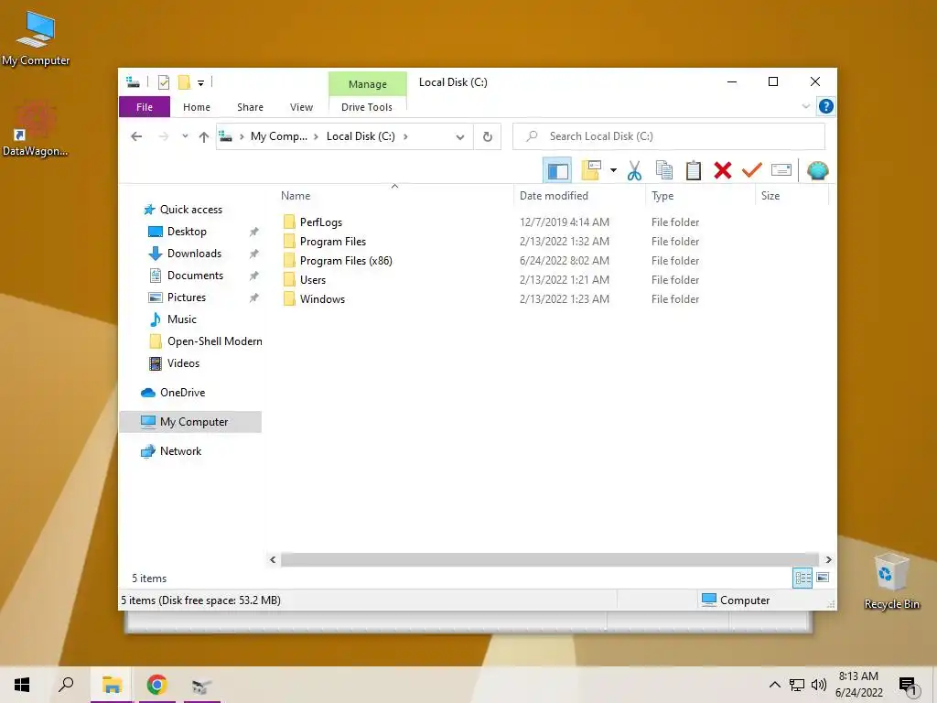The height and width of the screenshot is (703, 937).
Task: Click My Comp... breadcrumb in address bar
Action: [279, 136]
